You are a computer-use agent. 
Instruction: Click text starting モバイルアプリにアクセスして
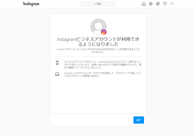[x=103, y=65]
